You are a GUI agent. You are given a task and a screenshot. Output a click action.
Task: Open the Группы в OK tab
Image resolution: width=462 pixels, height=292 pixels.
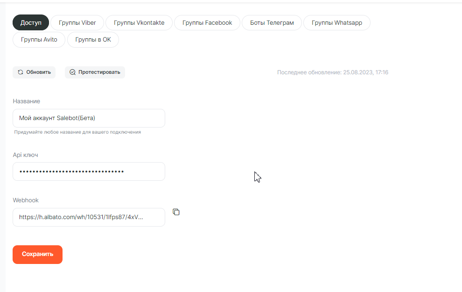tap(93, 40)
